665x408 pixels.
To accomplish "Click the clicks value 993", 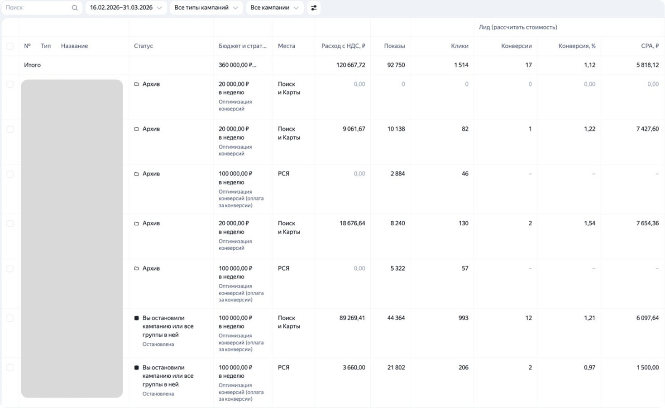I will click(x=463, y=318).
